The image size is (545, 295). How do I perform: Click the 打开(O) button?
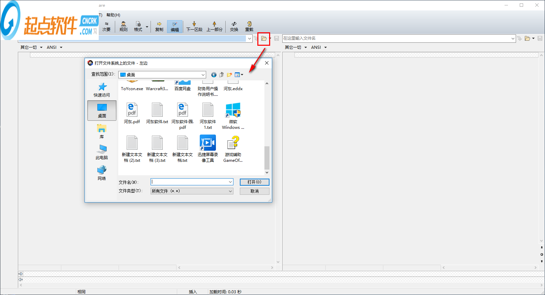(x=254, y=182)
